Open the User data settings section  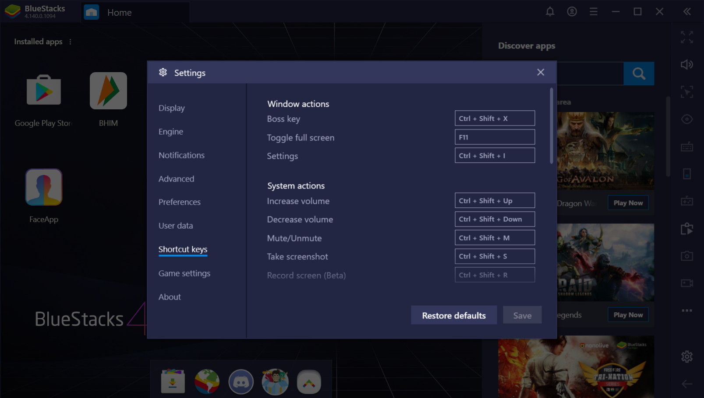click(176, 226)
